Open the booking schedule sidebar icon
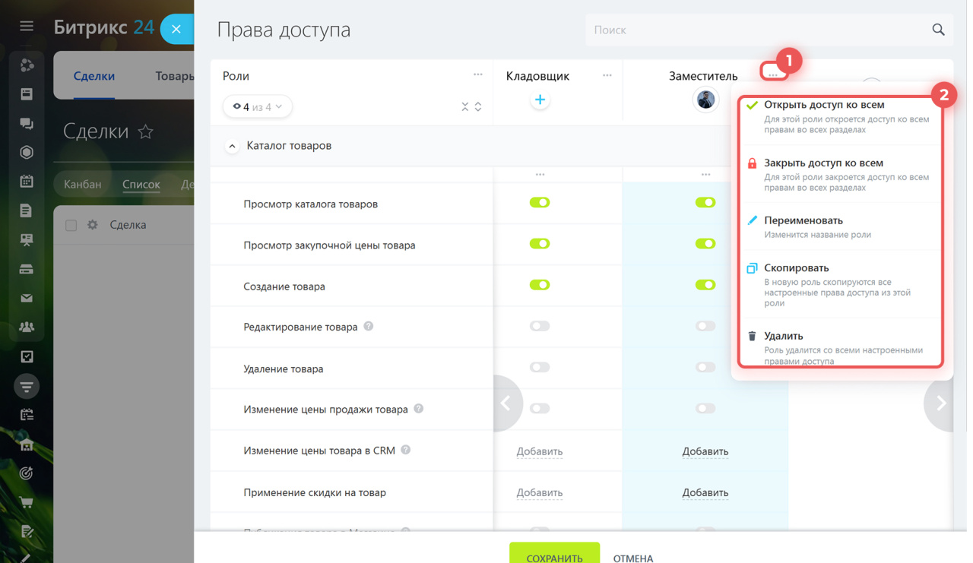 pyautogui.click(x=27, y=415)
